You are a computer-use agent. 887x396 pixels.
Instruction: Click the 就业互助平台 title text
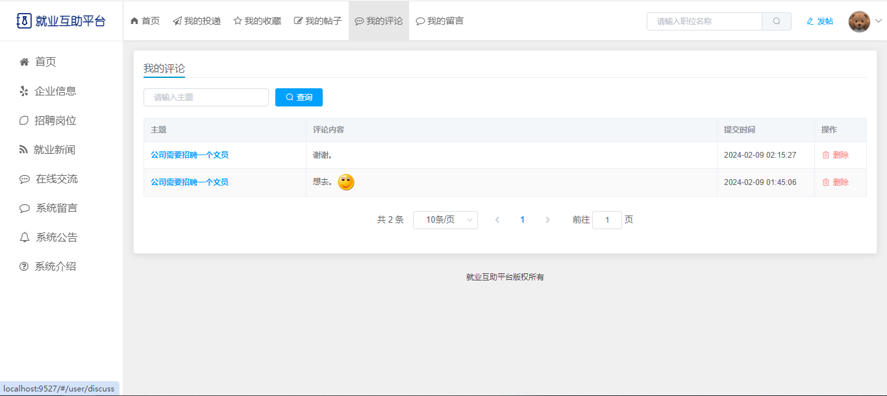click(70, 21)
